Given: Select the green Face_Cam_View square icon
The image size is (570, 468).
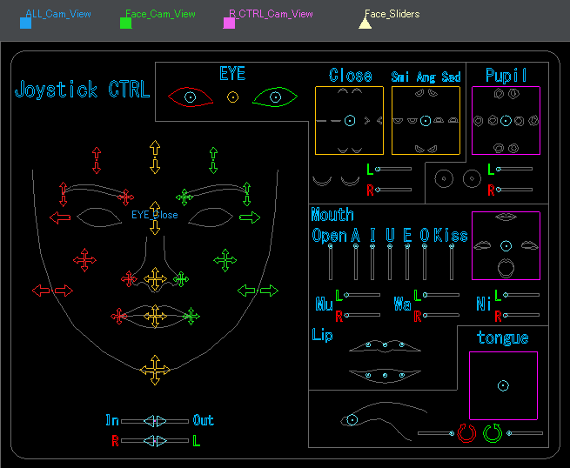Looking at the screenshot, I should [x=126, y=23].
